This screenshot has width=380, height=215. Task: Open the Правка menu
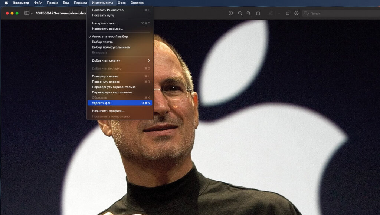click(x=53, y=3)
